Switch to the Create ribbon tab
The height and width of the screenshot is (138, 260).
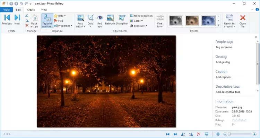(31, 10)
